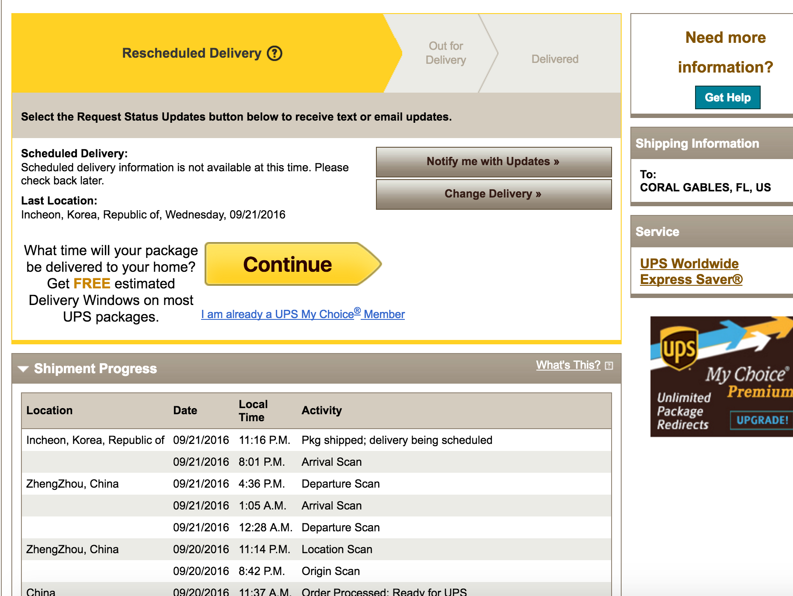Click the Shipment Progress header title
This screenshot has height=596, width=793.
[x=95, y=369]
